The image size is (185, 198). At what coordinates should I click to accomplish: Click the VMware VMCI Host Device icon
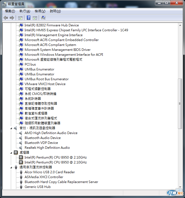21,84
